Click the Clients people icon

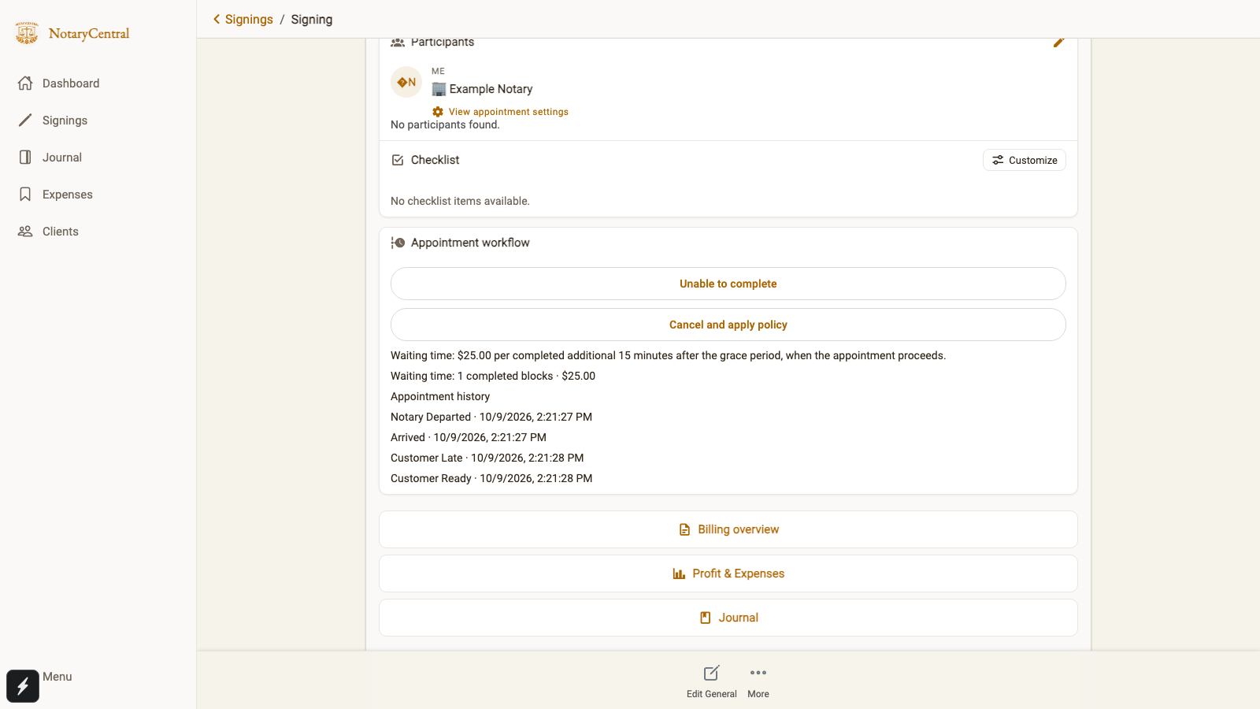click(x=25, y=231)
